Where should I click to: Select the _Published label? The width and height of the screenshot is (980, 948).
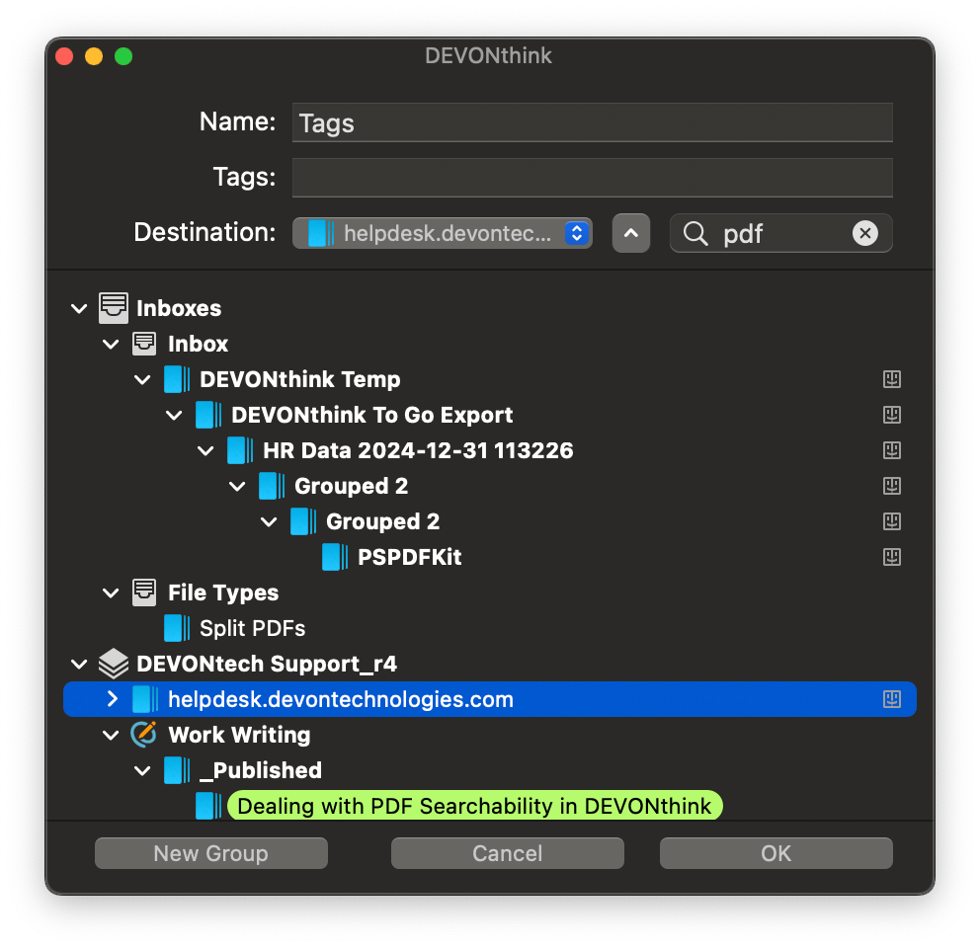click(x=261, y=770)
